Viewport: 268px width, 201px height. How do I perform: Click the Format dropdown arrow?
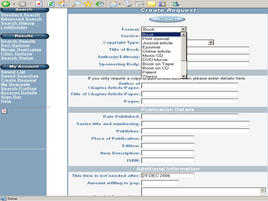click(x=183, y=29)
